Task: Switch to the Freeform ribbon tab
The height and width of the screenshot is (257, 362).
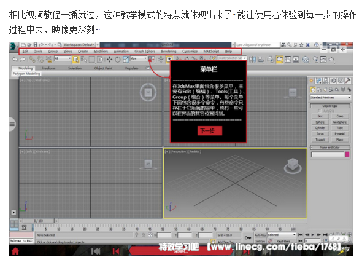Action: [x=48, y=68]
